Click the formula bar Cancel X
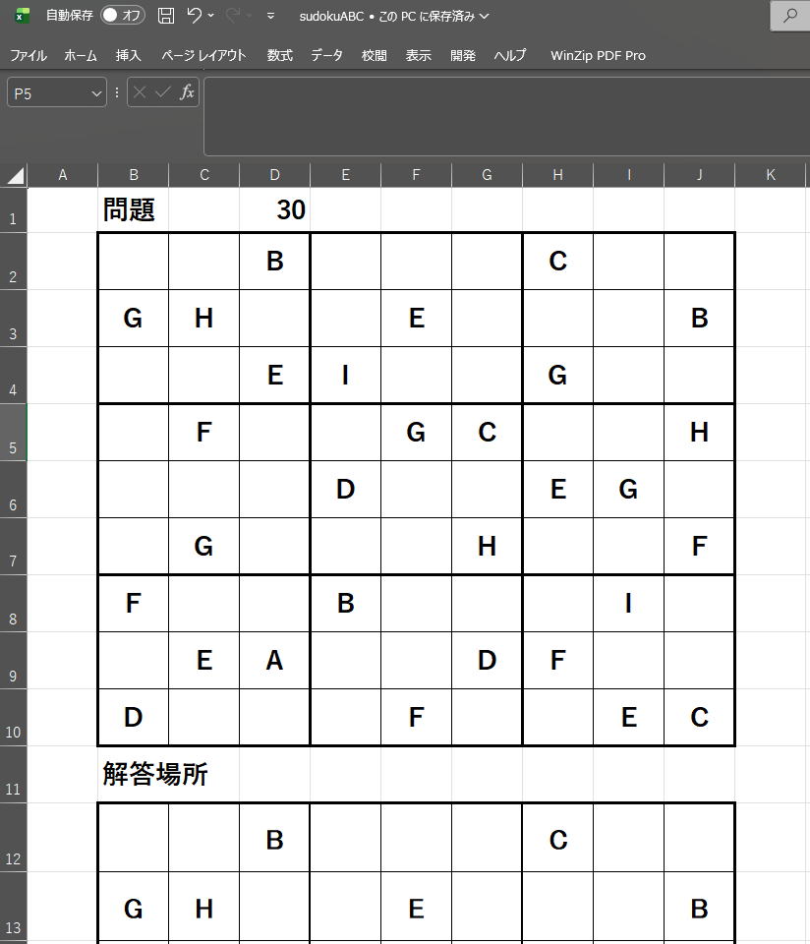Viewport: 810px width, 944px height. (x=140, y=92)
